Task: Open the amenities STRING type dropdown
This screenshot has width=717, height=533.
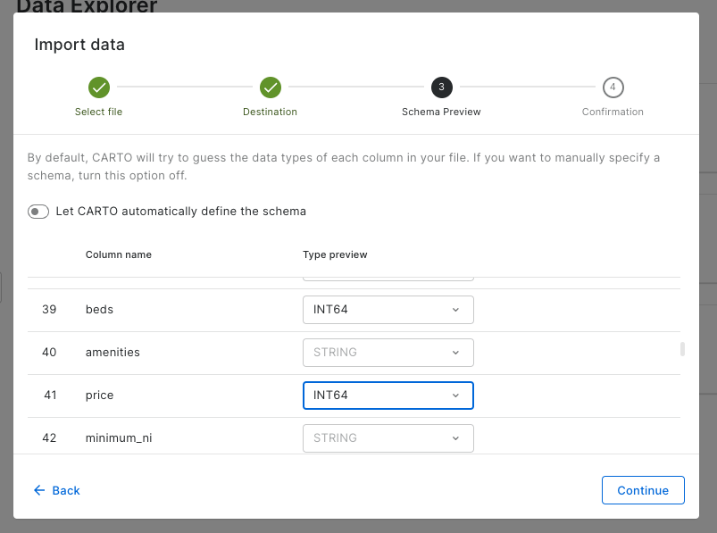Action: (x=388, y=353)
